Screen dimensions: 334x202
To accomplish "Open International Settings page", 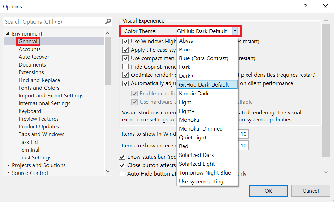I will click(x=44, y=103).
